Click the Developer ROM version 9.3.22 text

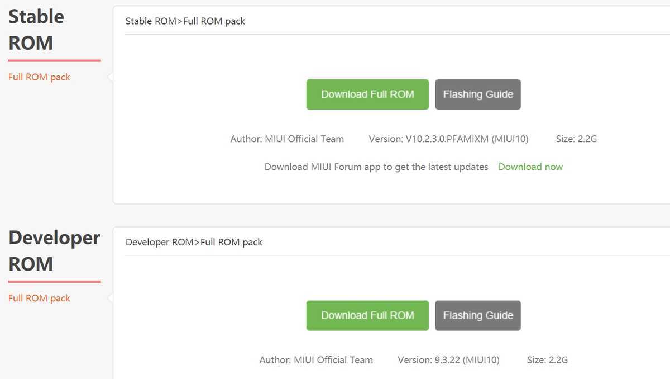pos(448,360)
